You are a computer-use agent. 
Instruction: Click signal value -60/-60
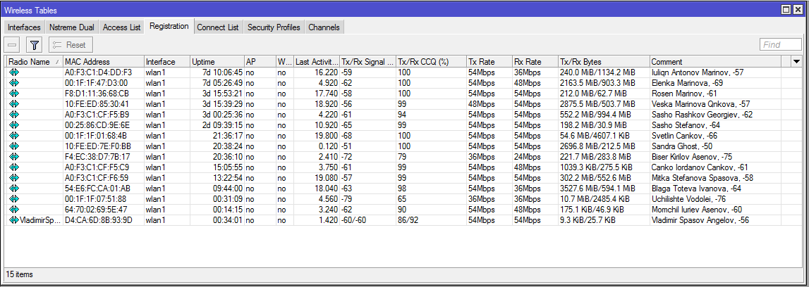click(355, 220)
